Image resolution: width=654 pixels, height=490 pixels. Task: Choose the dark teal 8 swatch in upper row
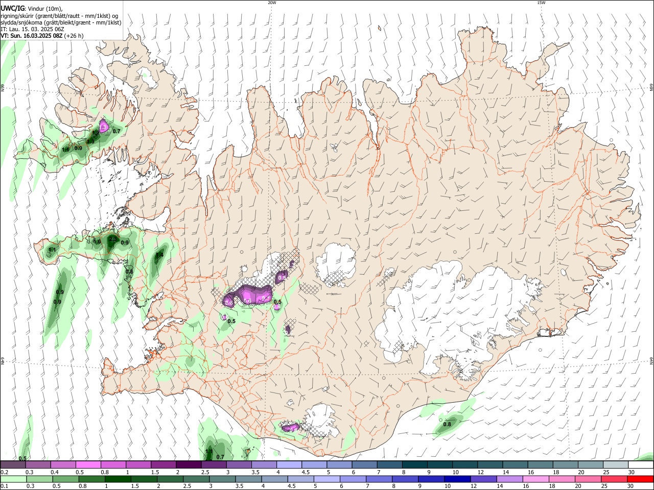tap(415, 464)
